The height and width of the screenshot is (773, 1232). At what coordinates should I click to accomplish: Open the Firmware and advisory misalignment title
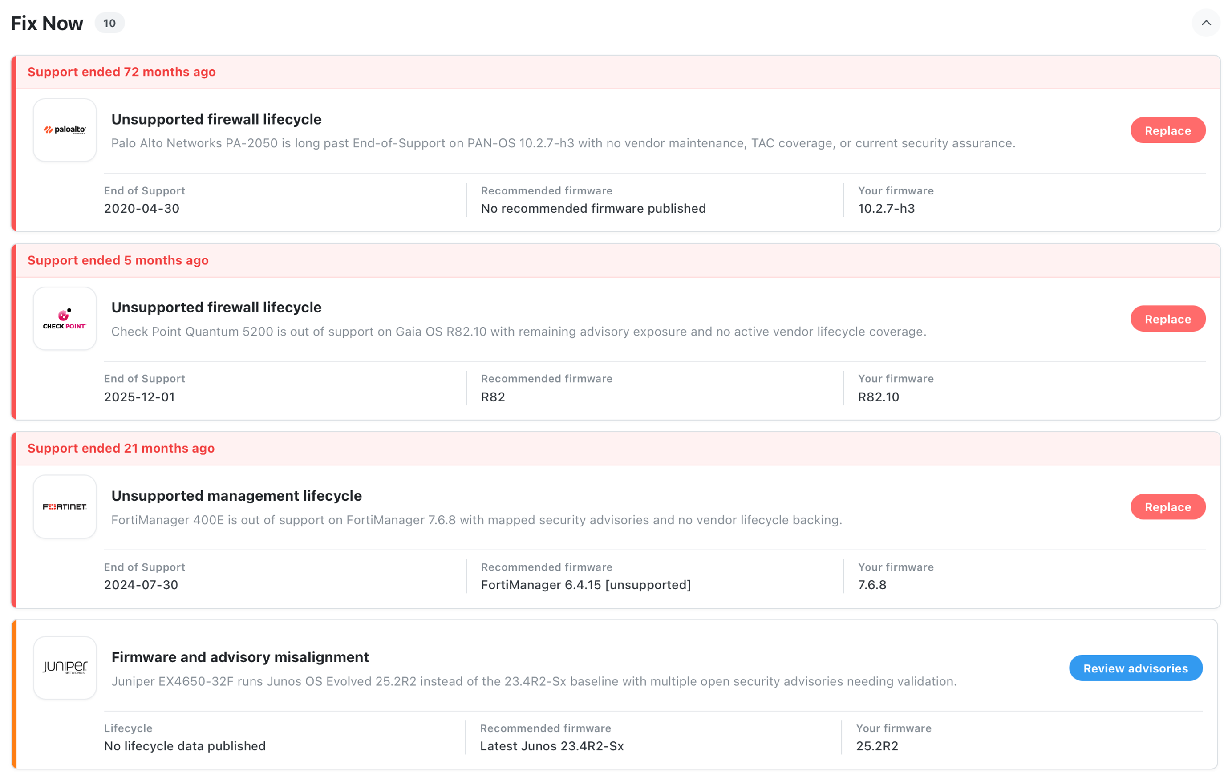[x=240, y=657]
